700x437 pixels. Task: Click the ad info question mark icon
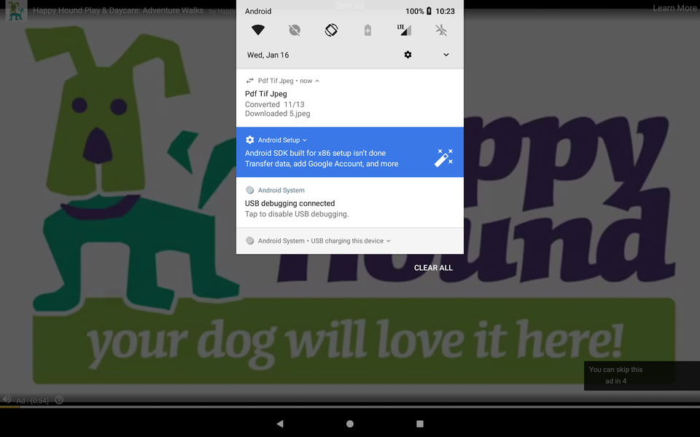pos(59,400)
